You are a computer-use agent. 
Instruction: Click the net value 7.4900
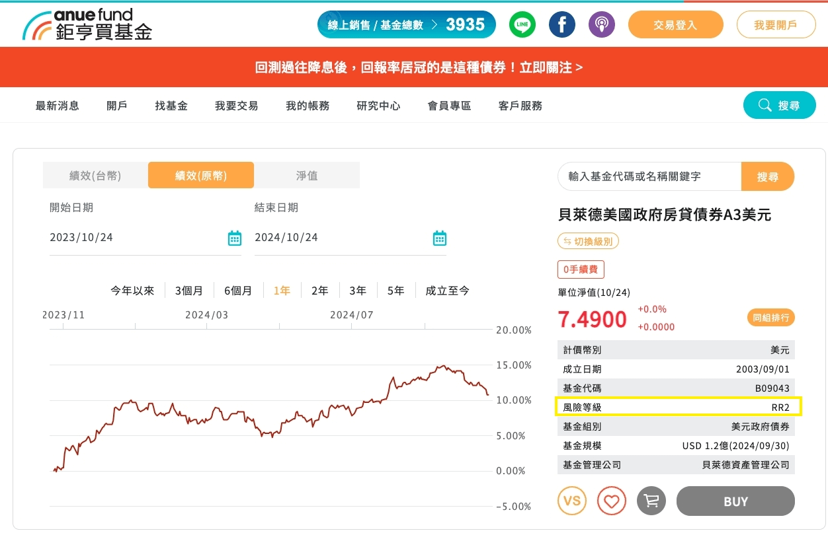[592, 320]
